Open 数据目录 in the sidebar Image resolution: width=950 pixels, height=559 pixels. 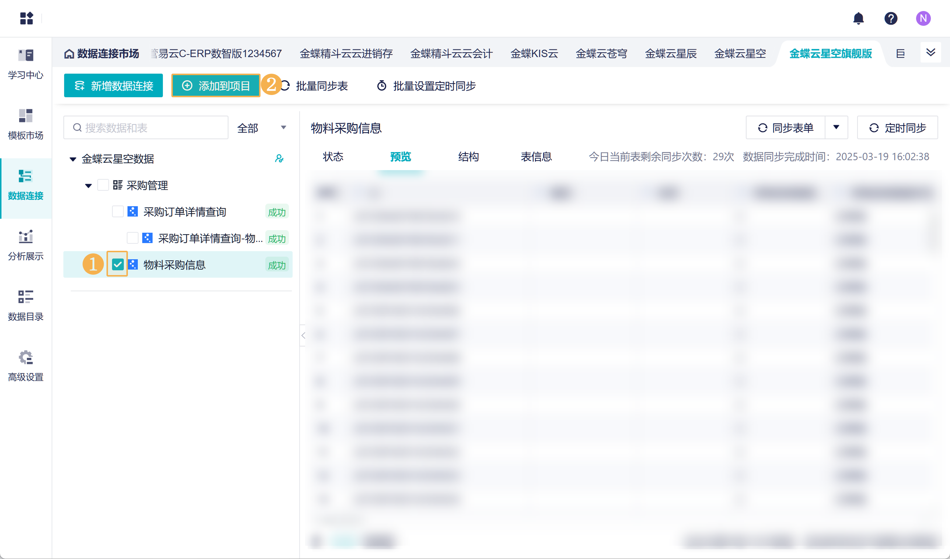(x=26, y=306)
